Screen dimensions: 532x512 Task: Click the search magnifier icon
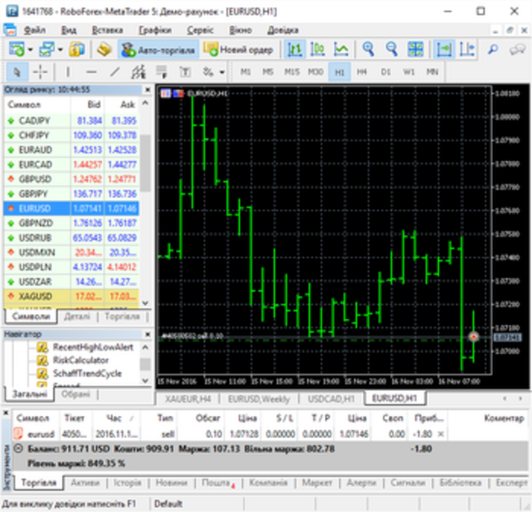pos(493,50)
